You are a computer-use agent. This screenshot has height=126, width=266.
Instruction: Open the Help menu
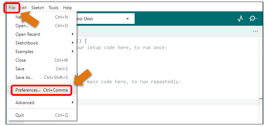pos(67,8)
